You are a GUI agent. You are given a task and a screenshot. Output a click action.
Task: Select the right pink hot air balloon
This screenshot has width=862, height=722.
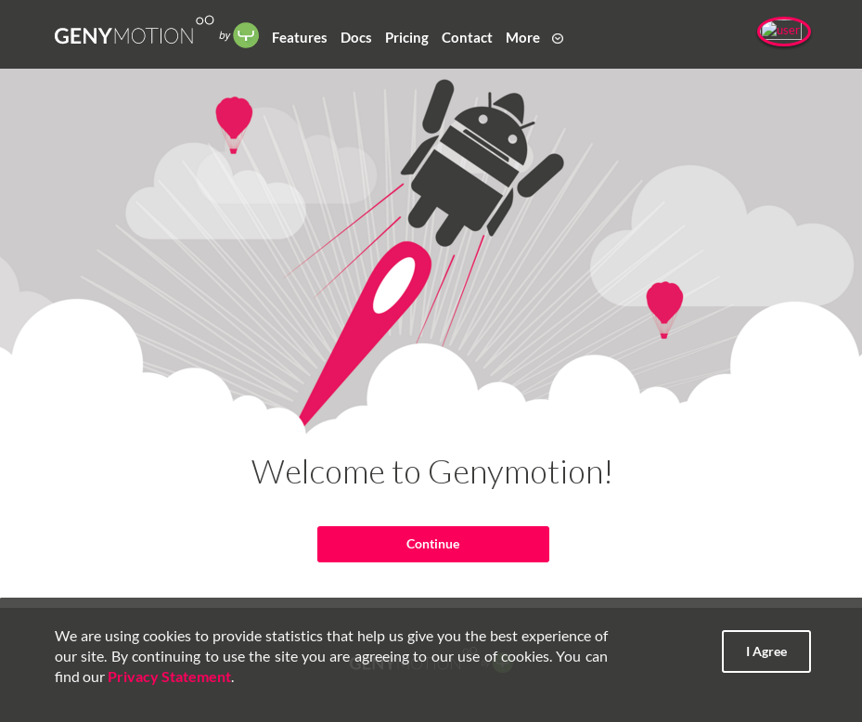coord(664,310)
